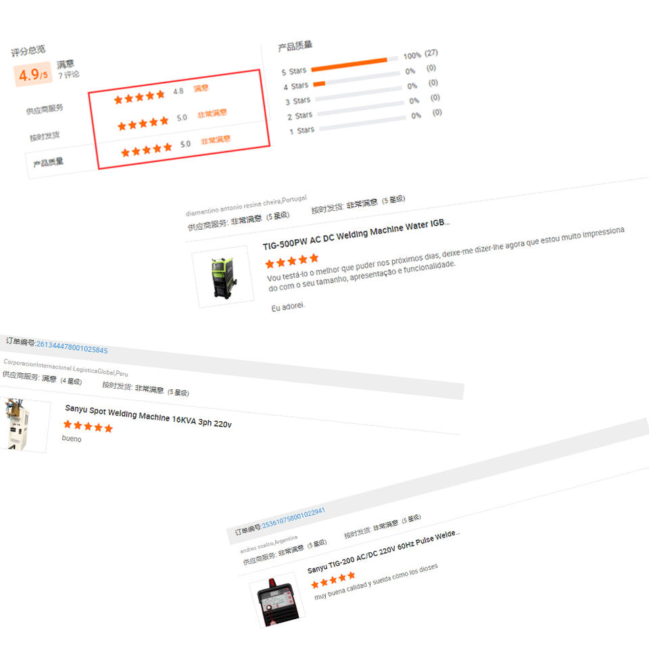This screenshot has width=649, height=649.
Task: Click star rating under Sanyu Spot Welding Machine
Action: point(88,426)
